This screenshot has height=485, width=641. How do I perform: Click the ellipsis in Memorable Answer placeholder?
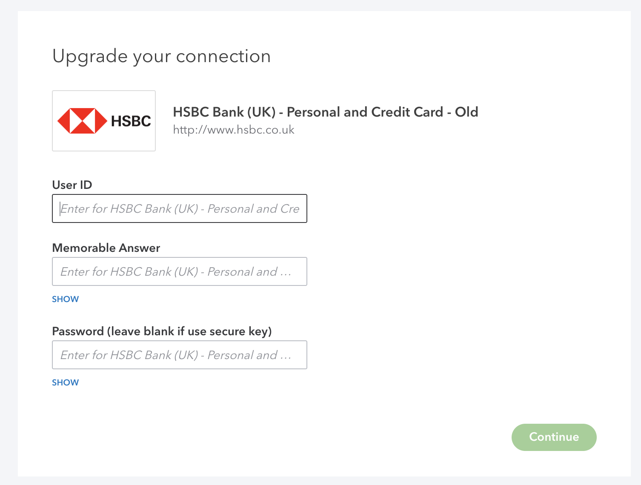[x=286, y=272]
